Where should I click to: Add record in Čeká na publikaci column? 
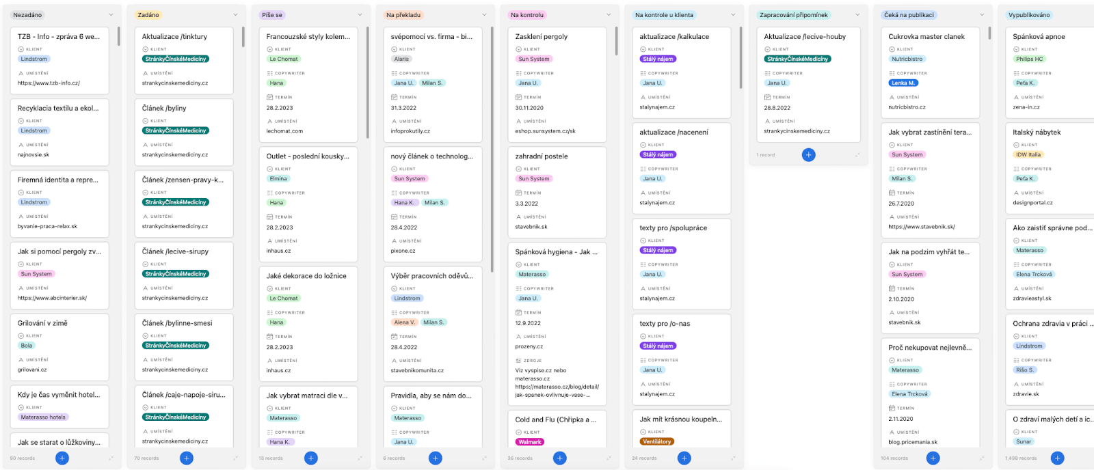pyautogui.click(x=933, y=458)
